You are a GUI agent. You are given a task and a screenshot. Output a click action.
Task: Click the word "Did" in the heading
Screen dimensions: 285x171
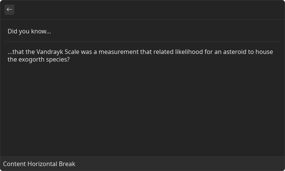pos(13,31)
